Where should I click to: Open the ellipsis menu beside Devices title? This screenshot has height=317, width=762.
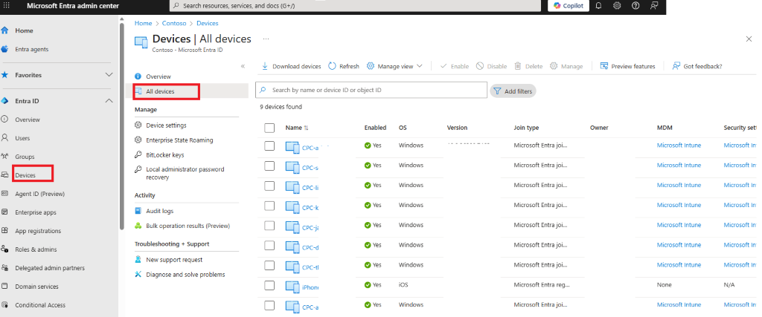coord(266,39)
